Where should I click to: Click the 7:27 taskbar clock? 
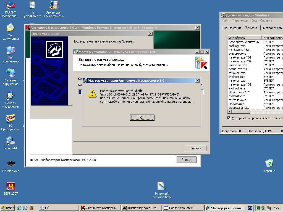276,208
